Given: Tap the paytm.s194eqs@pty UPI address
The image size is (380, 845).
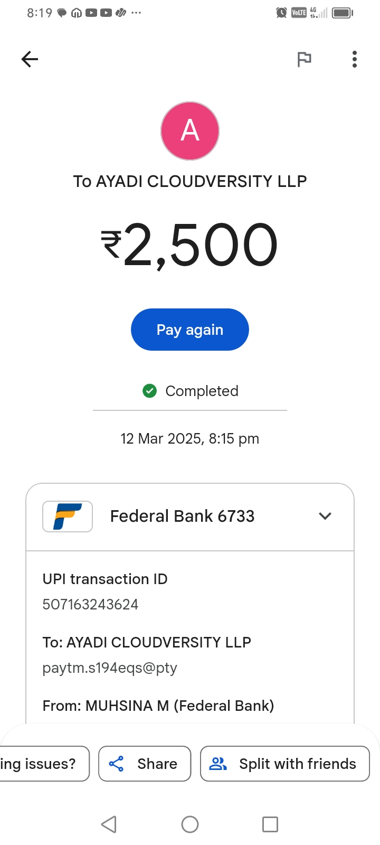Looking at the screenshot, I should coord(110,668).
